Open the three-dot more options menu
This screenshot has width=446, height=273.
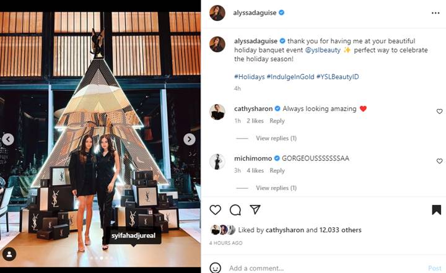click(x=435, y=13)
